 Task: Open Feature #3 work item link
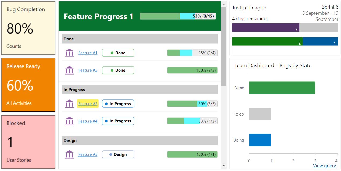pyautogui.click(x=88, y=103)
